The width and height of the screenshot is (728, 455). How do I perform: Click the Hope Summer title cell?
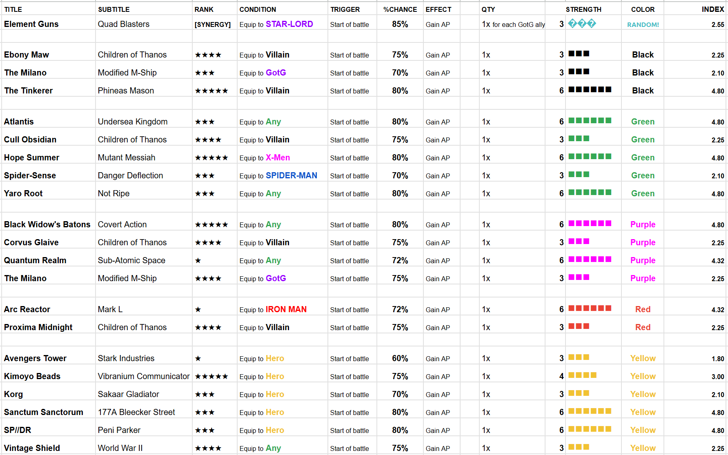click(31, 158)
